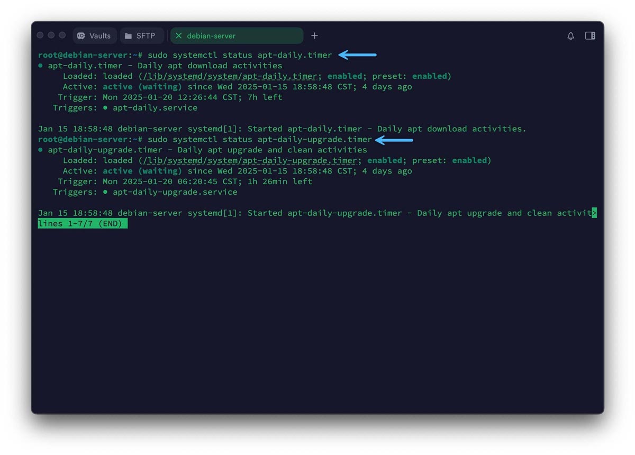Select the debian-server terminal tab
Viewport: 635px width, 455px height.
point(212,36)
